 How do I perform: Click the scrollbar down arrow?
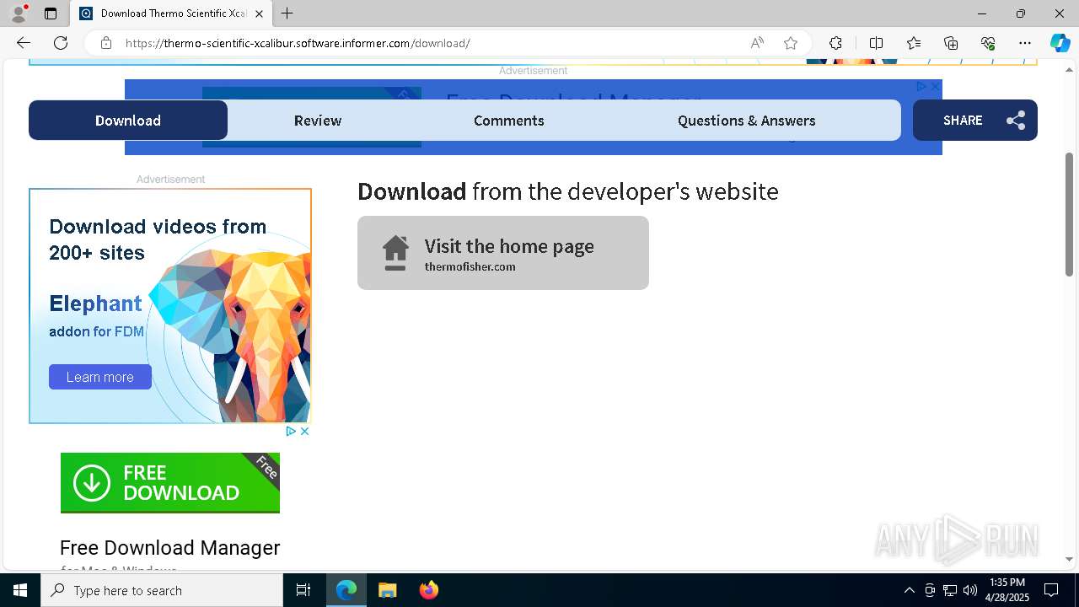click(1069, 559)
